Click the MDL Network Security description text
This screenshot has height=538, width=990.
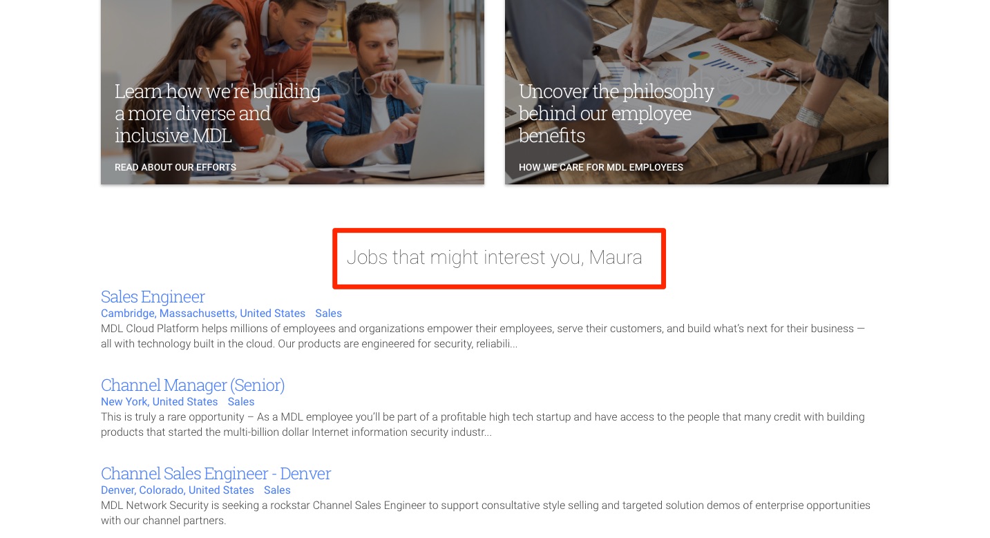tap(486, 513)
